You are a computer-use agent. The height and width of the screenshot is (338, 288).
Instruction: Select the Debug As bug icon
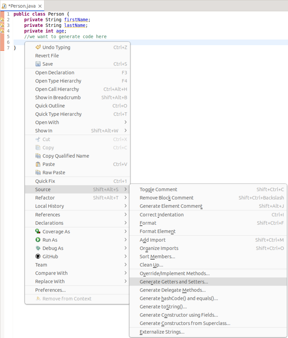tap(38, 248)
